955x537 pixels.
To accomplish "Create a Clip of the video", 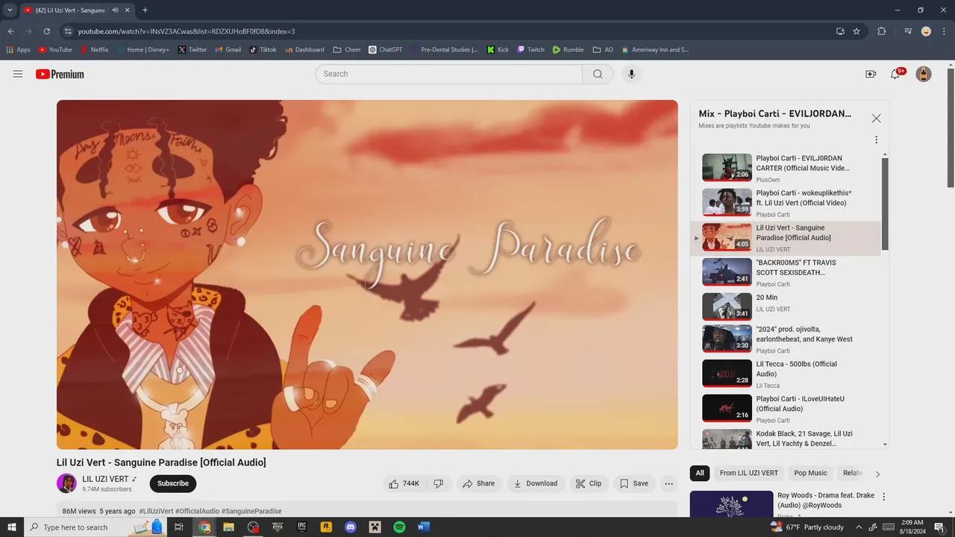I will click(589, 483).
